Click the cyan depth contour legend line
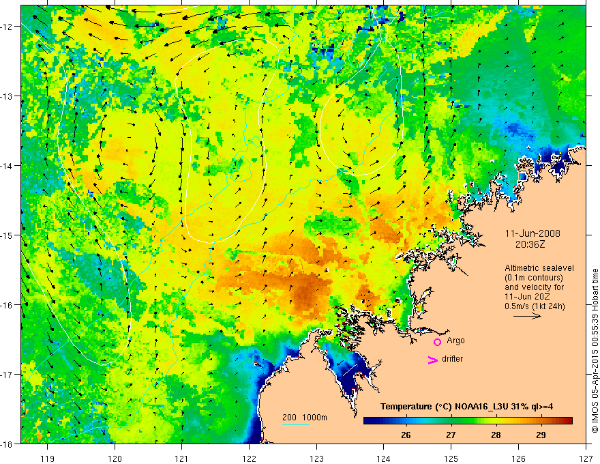This screenshot has height=464, width=600. tap(296, 424)
